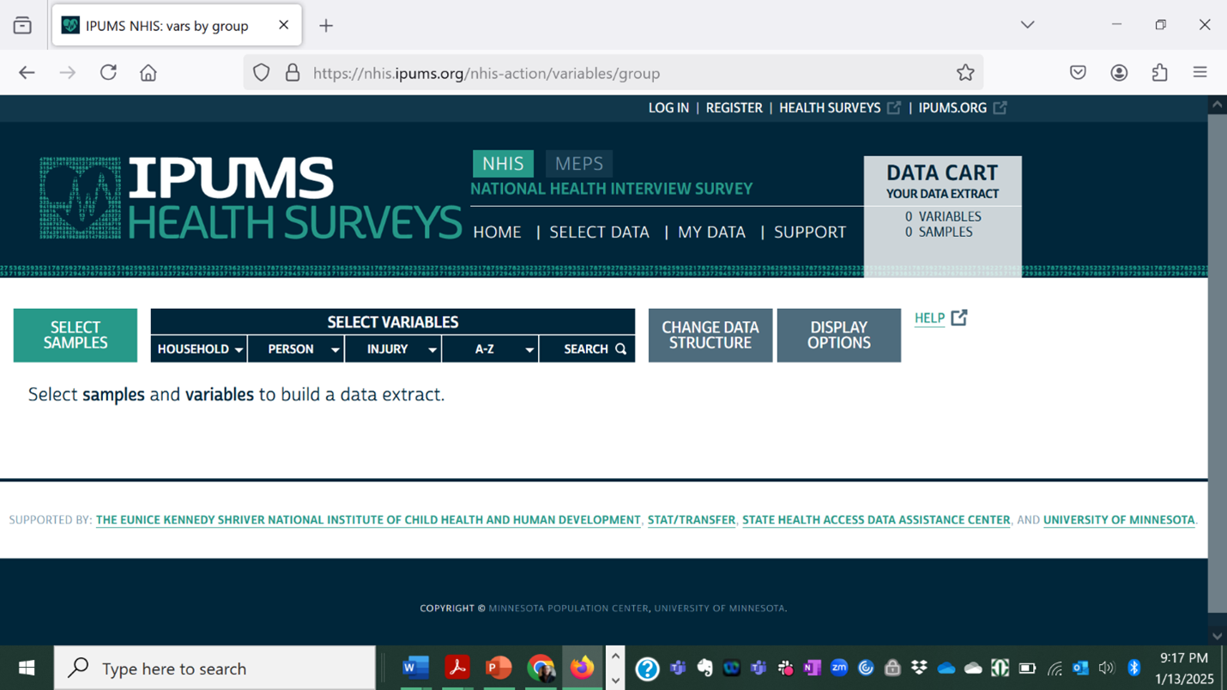Click the Zoom tray icon
This screenshot has width=1227, height=690.
(x=839, y=668)
